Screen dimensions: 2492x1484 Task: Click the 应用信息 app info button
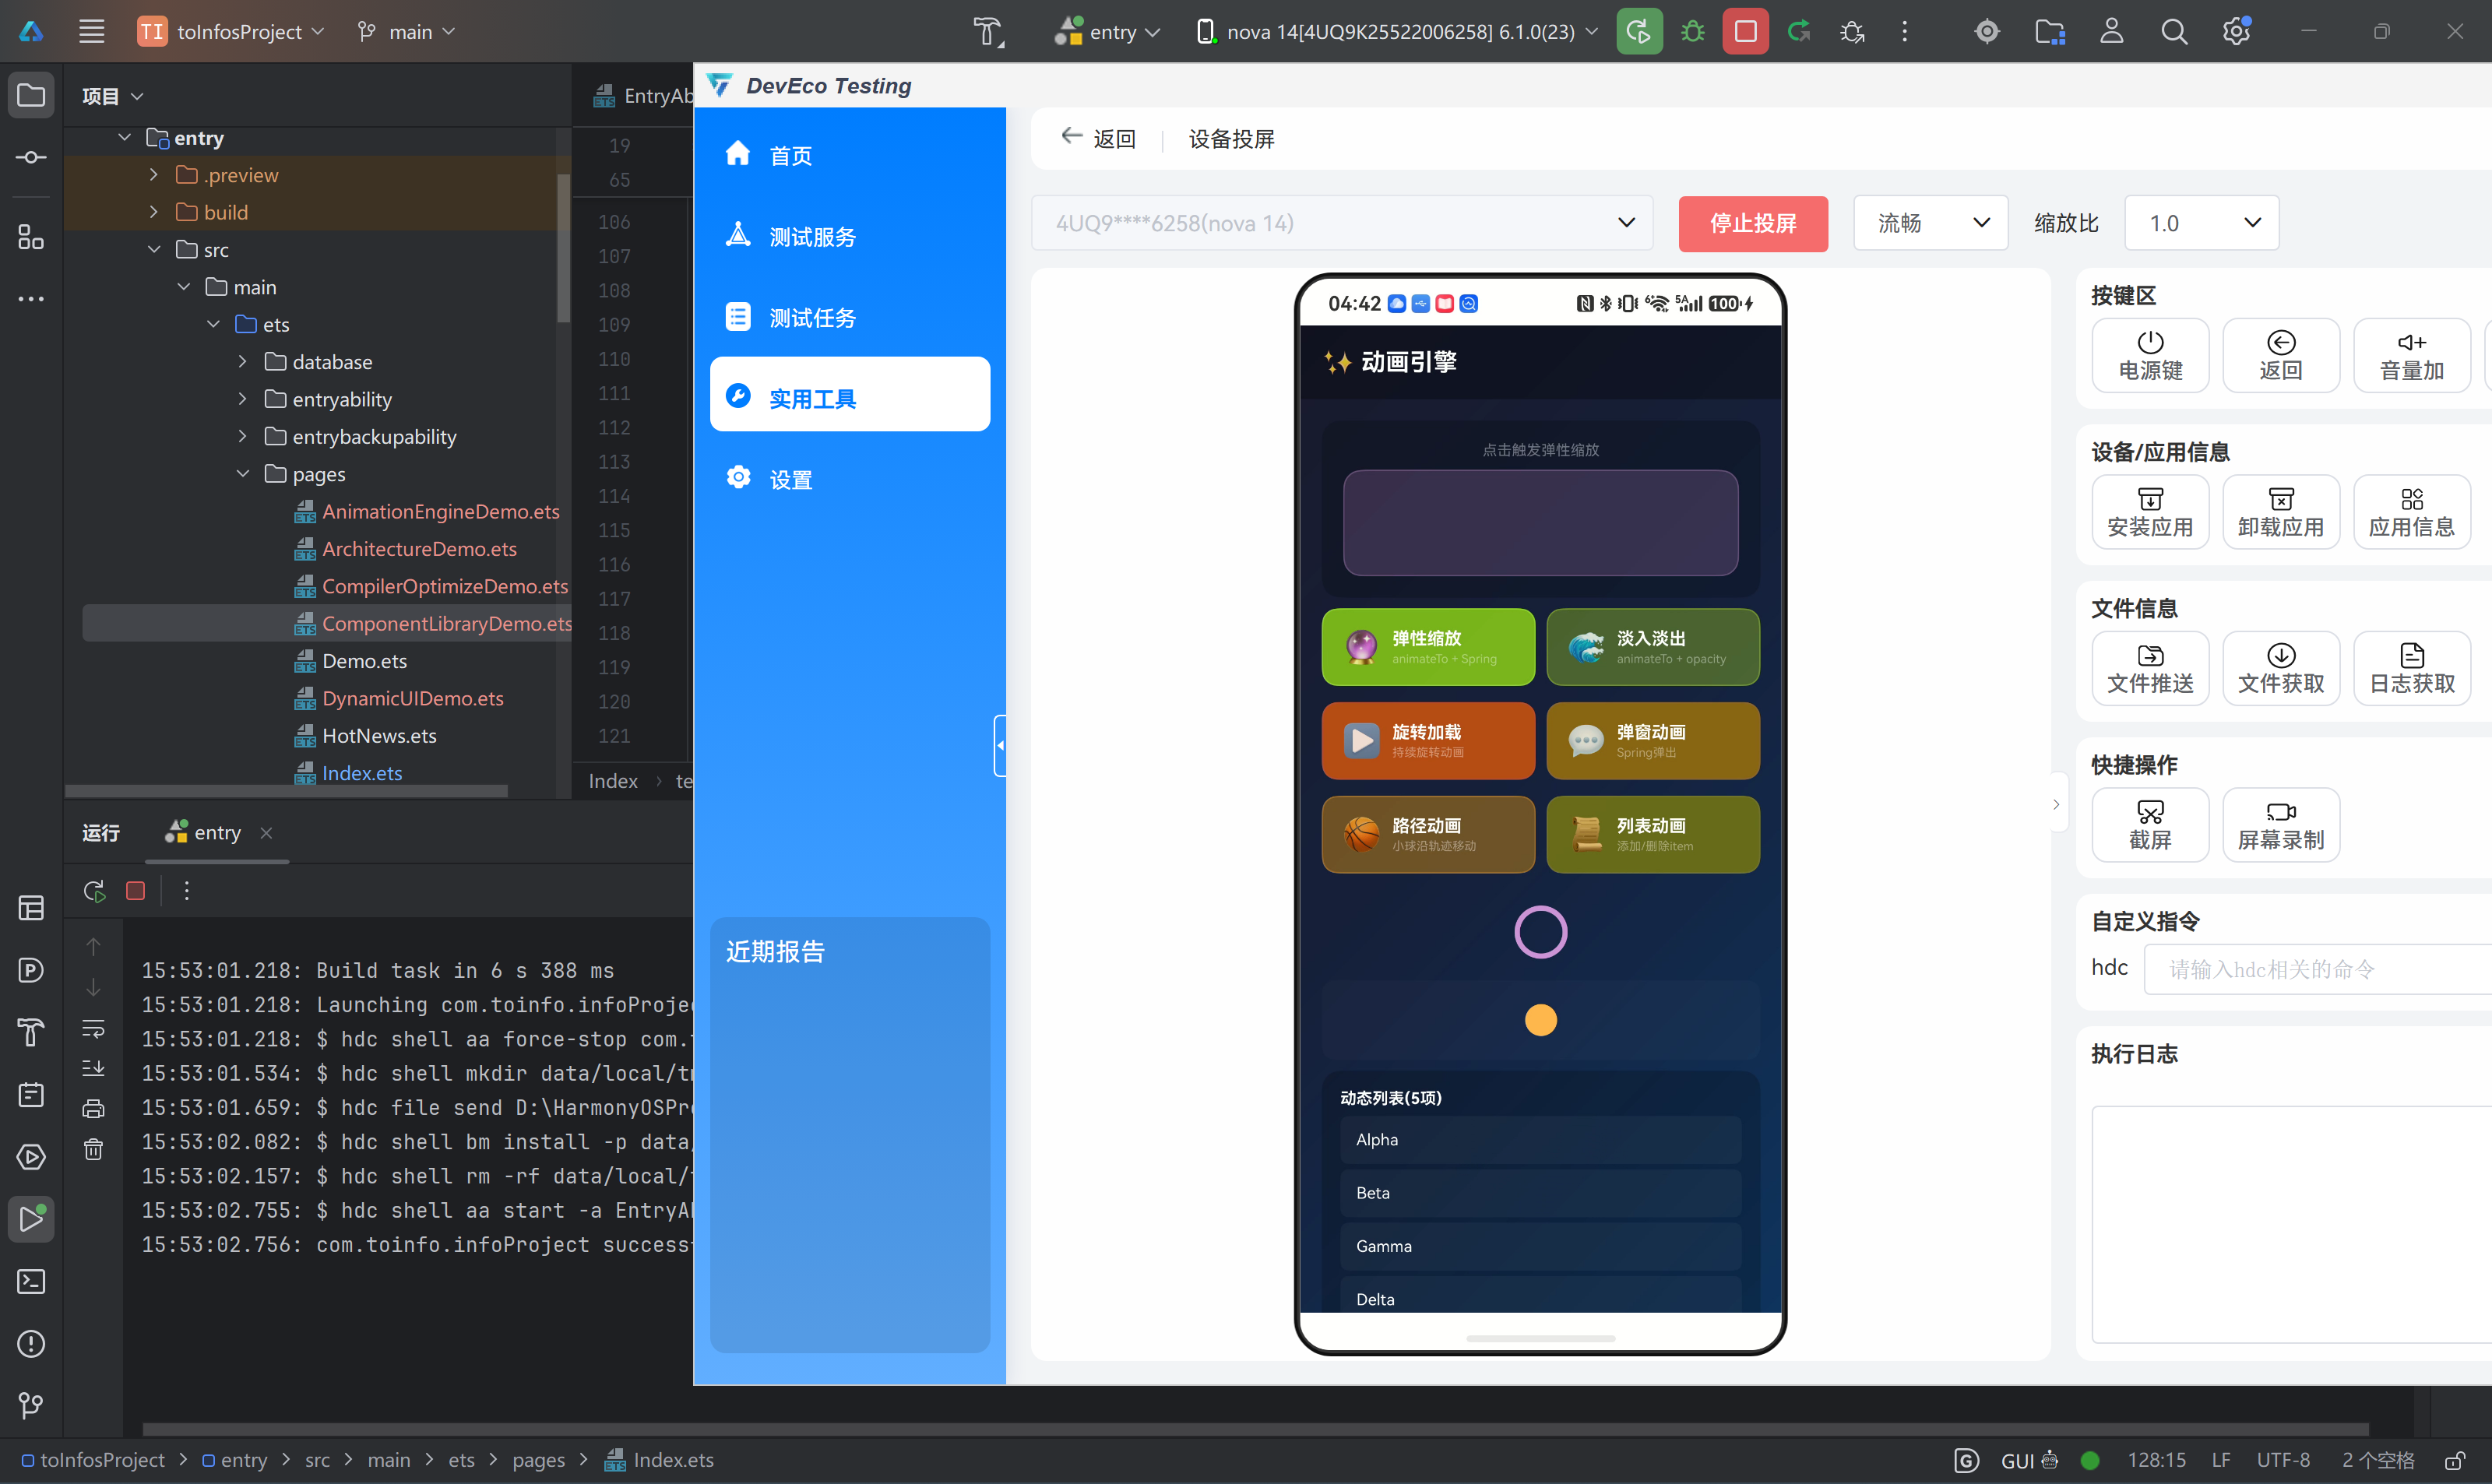click(2411, 512)
